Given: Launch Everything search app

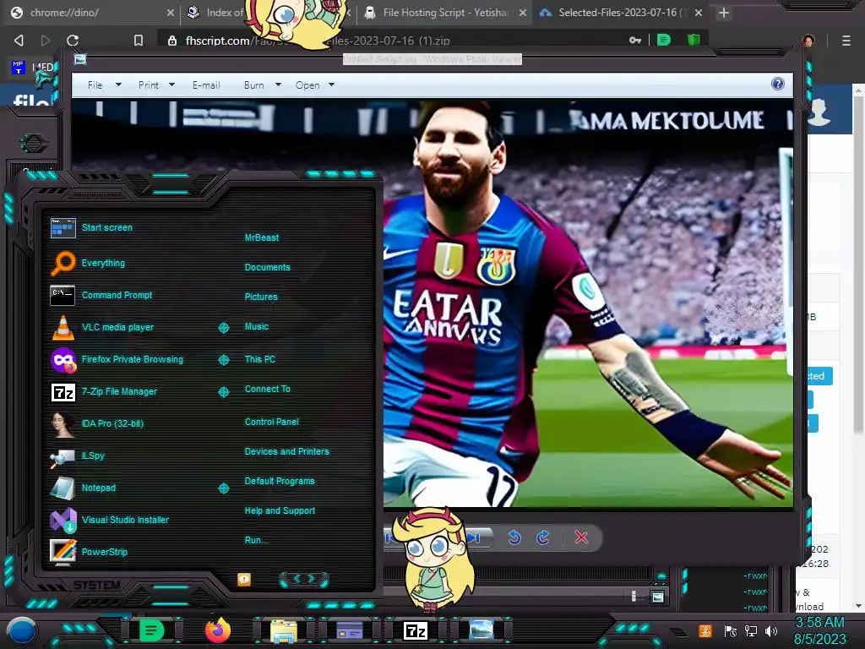Looking at the screenshot, I should pyautogui.click(x=88, y=263).
